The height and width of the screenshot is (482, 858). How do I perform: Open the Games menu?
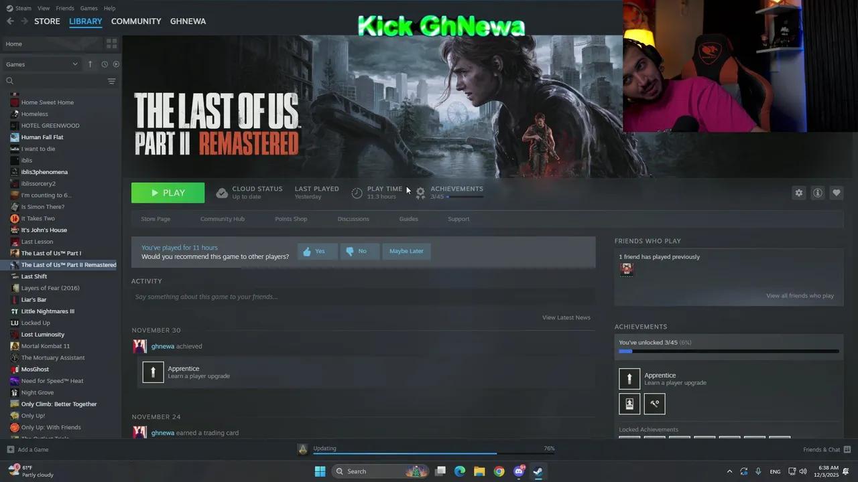point(88,8)
